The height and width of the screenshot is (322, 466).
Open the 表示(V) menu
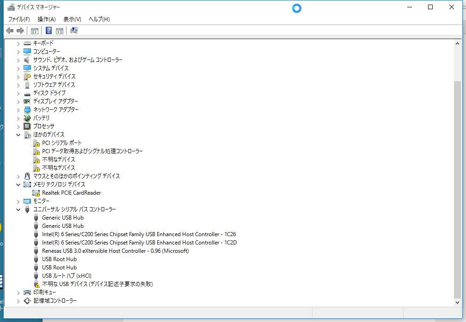coord(72,19)
